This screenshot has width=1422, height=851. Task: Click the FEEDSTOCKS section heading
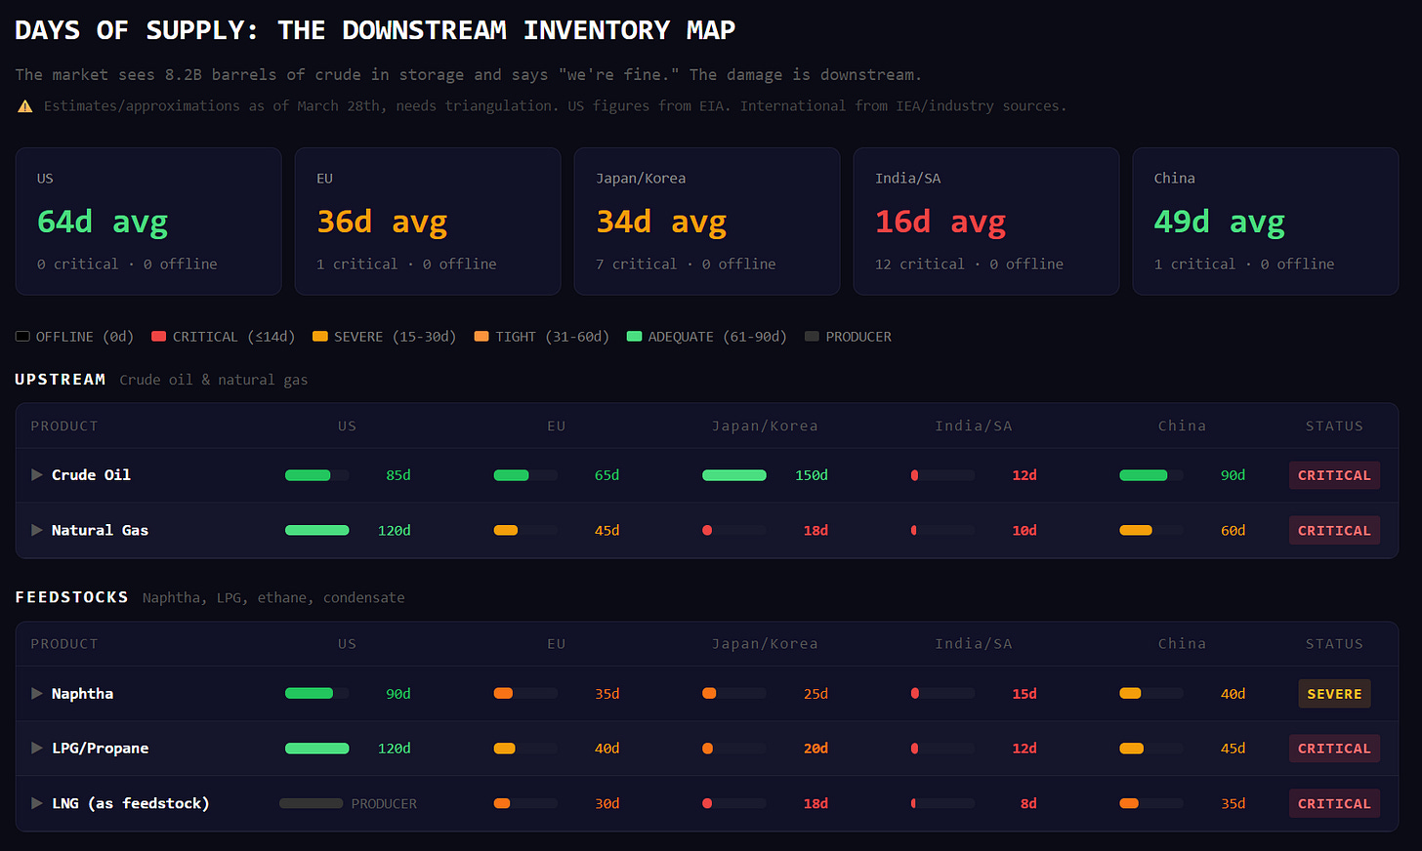[71, 597]
